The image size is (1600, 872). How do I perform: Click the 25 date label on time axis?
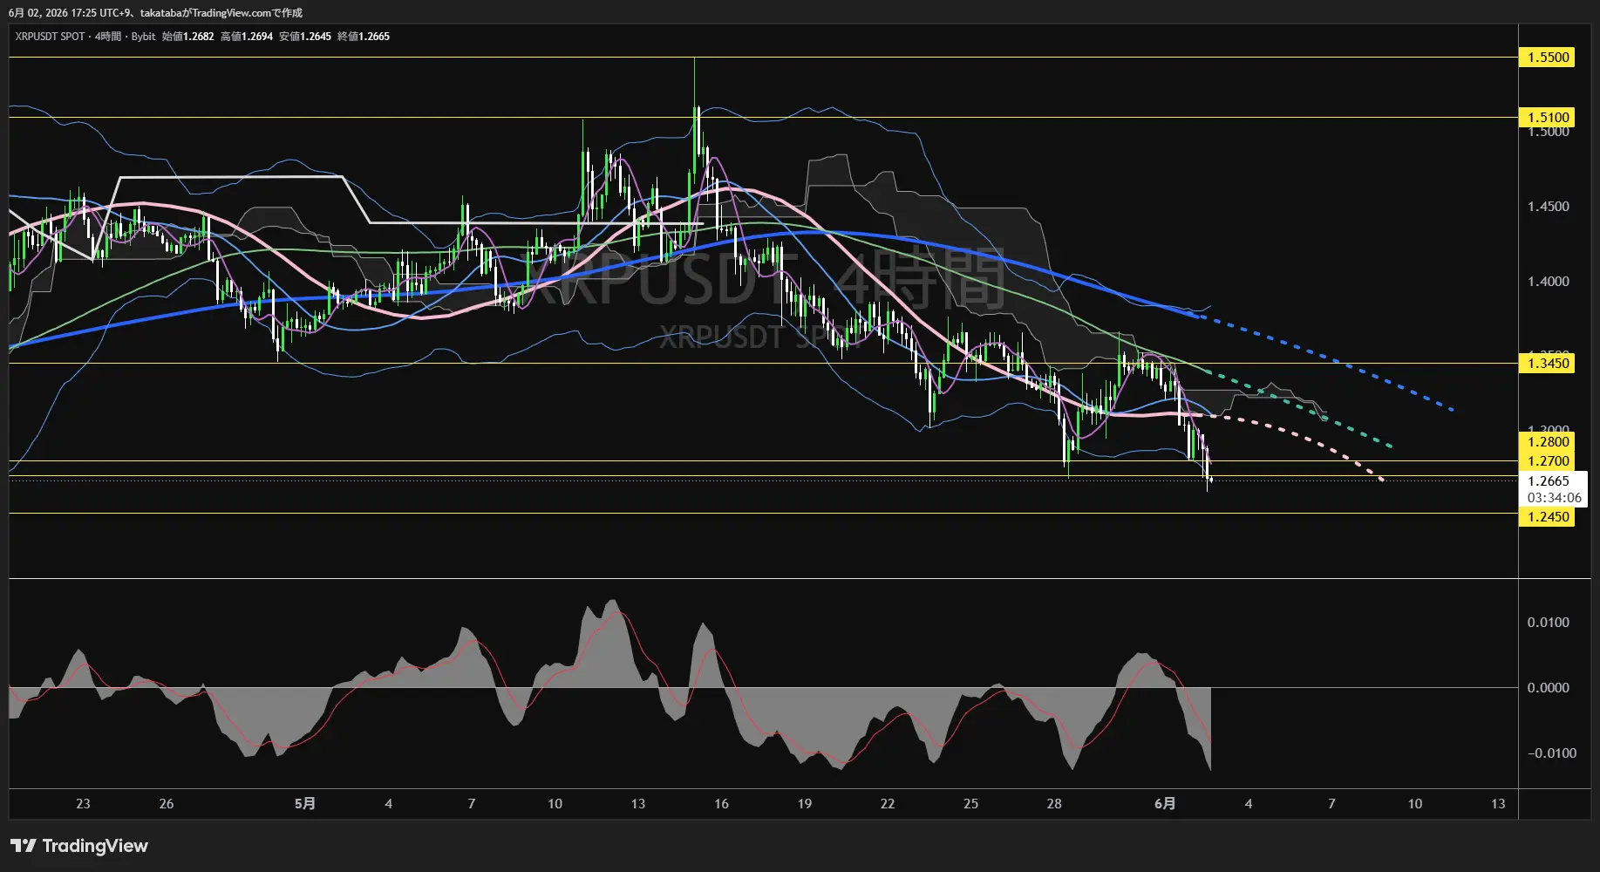pos(971,804)
